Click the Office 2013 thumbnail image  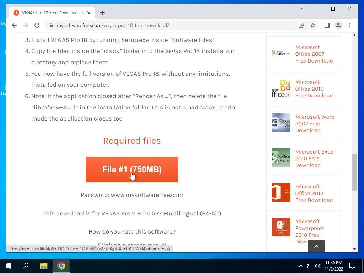tap(281, 192)
